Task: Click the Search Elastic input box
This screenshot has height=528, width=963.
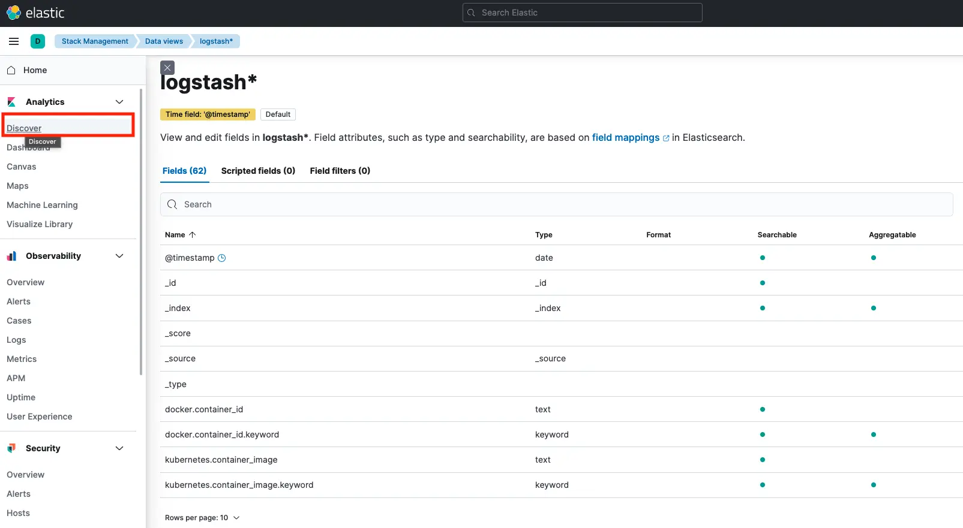Action: 582,13
